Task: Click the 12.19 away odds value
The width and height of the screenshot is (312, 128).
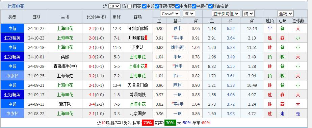Action: (x=252, y=28)
